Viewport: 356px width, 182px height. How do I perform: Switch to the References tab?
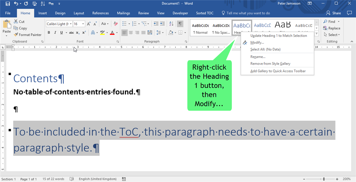coord(100,13)
